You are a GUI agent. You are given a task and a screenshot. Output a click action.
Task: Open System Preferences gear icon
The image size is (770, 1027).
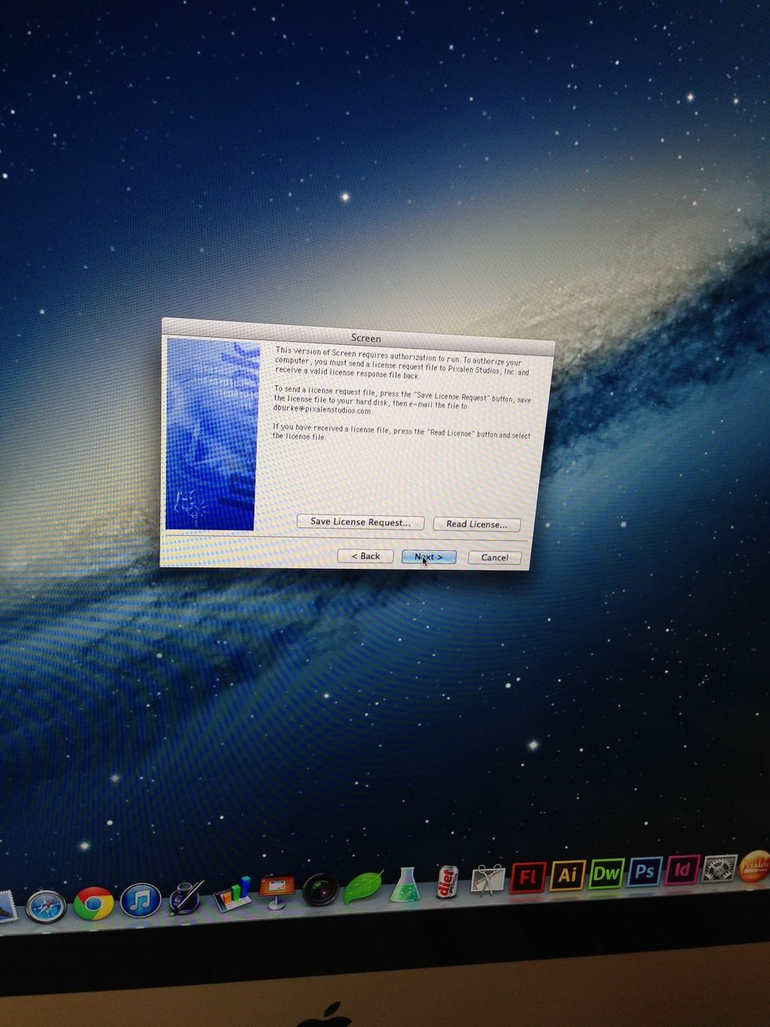719,867
